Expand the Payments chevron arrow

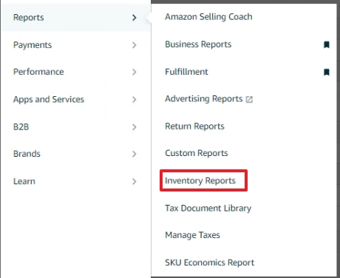point(134,45)
